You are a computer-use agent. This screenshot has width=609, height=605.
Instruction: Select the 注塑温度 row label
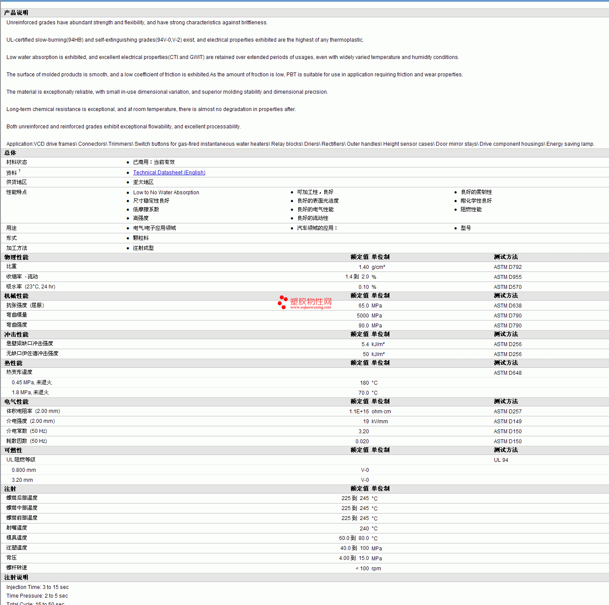(16, 548)
